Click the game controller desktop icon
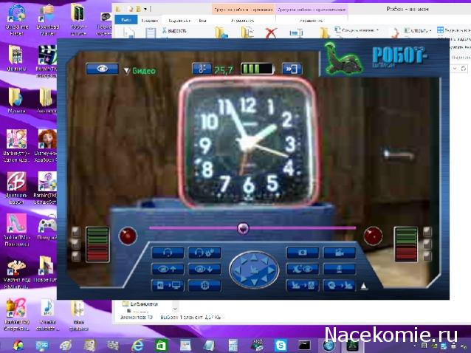This screenshot has width=471, height=353. pyautogui.click(x=47, y=229)
